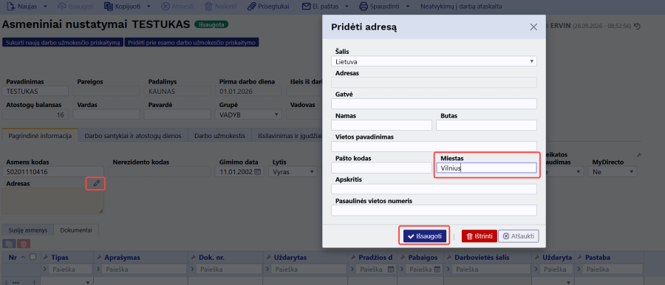Tick the select-all checkbox in Nr column header
Viewport: 665px width, 285px height.
33,257
